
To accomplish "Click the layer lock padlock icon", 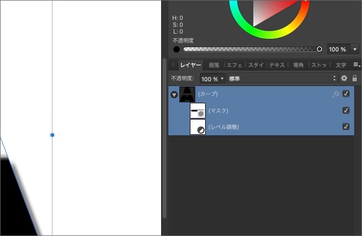I will tap(355, 78).
